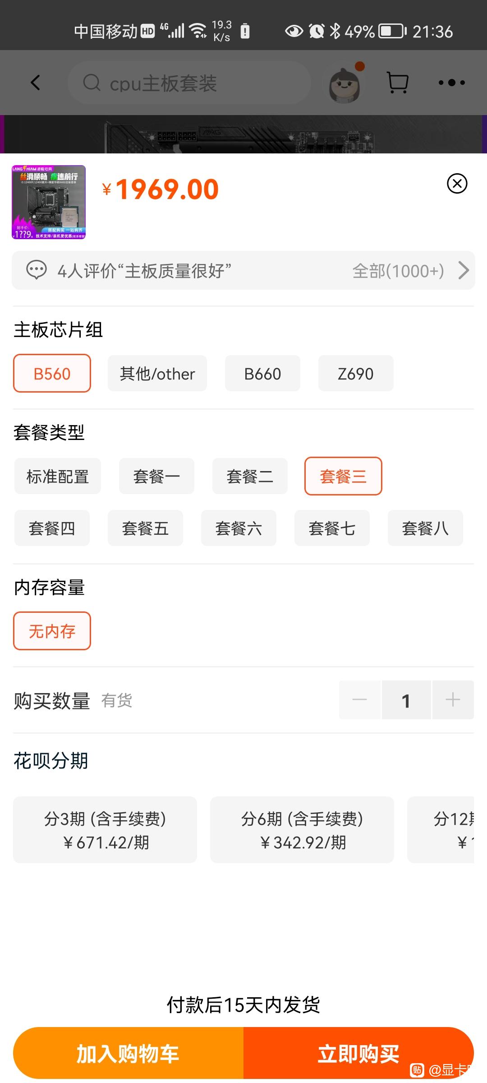
Task: Open the product thumbnail image
Action: click(49, 202)
